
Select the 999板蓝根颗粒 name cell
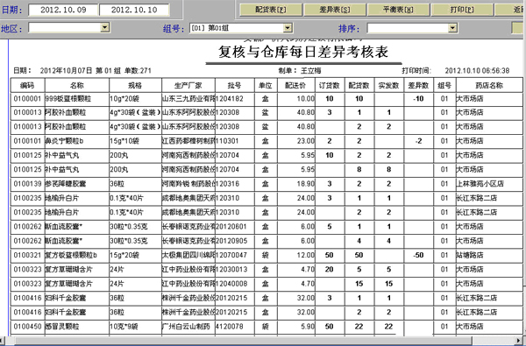77,99
